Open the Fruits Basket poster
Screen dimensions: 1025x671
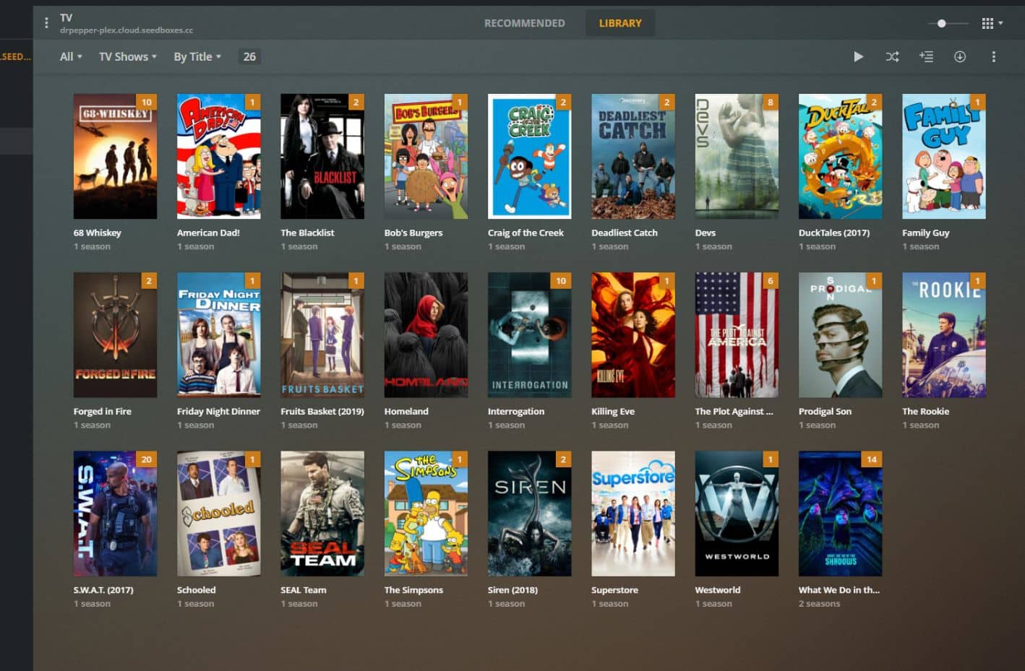[322, 334]
